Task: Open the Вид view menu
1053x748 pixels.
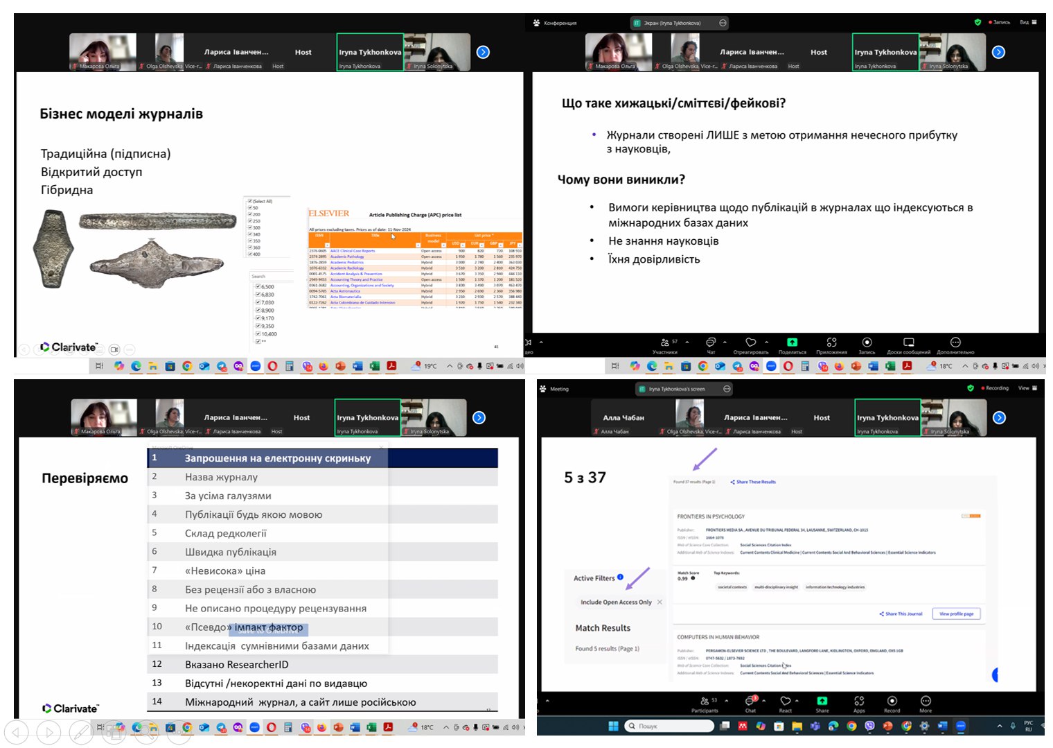Action: [x=1028, y=22]
